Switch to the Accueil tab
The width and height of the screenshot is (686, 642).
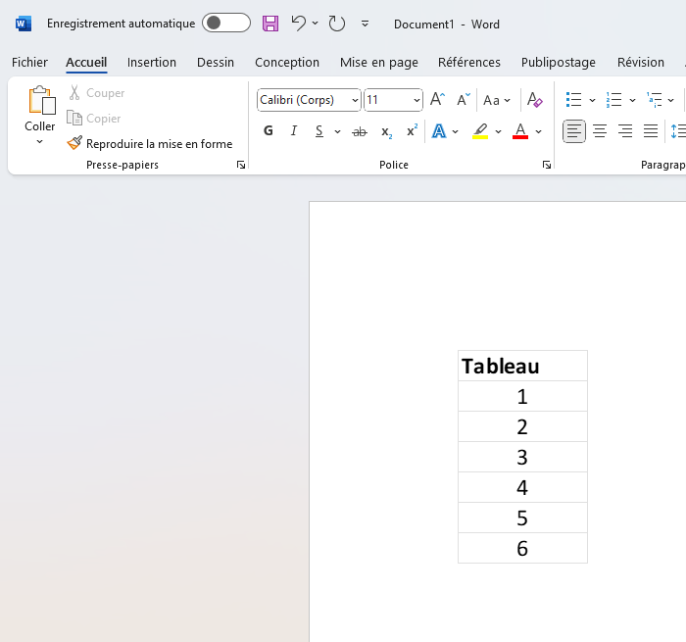coord(86,63)
